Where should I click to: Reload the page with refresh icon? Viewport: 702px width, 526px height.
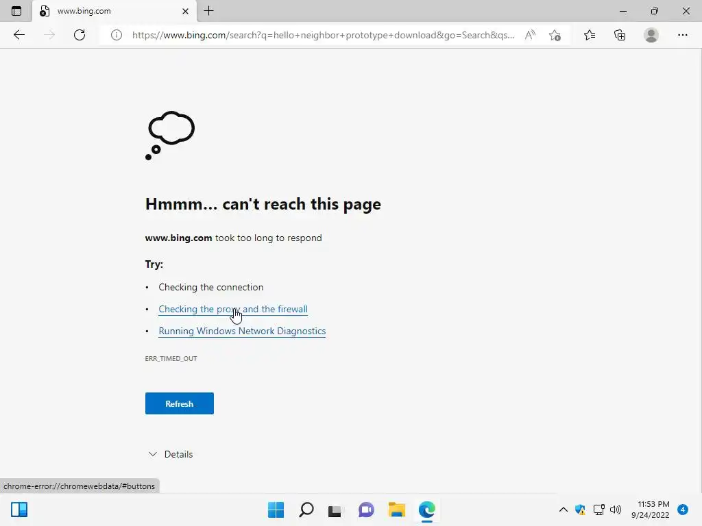click(x=80, y=35)
